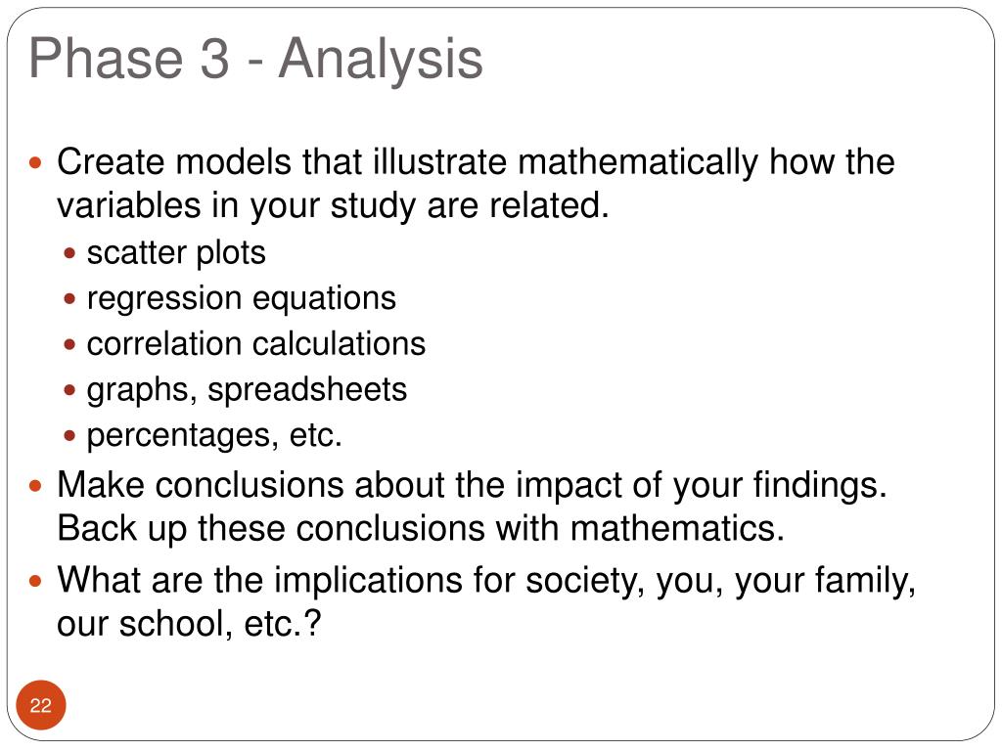The image size is (1002, 751).
Task: Click the text 'variables in your study are related.'
Action: point(333,206)
